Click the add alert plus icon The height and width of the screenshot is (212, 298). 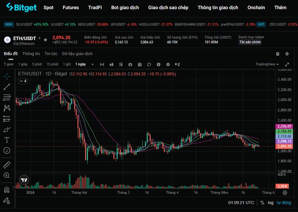click(159, 64)
